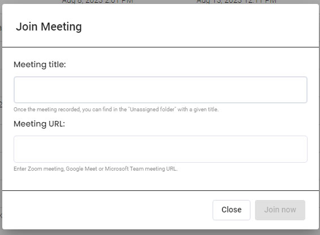This screenshot has width=320, height=235.
Task: Click the divider line above the footer buttons
Action: [161, 191]
